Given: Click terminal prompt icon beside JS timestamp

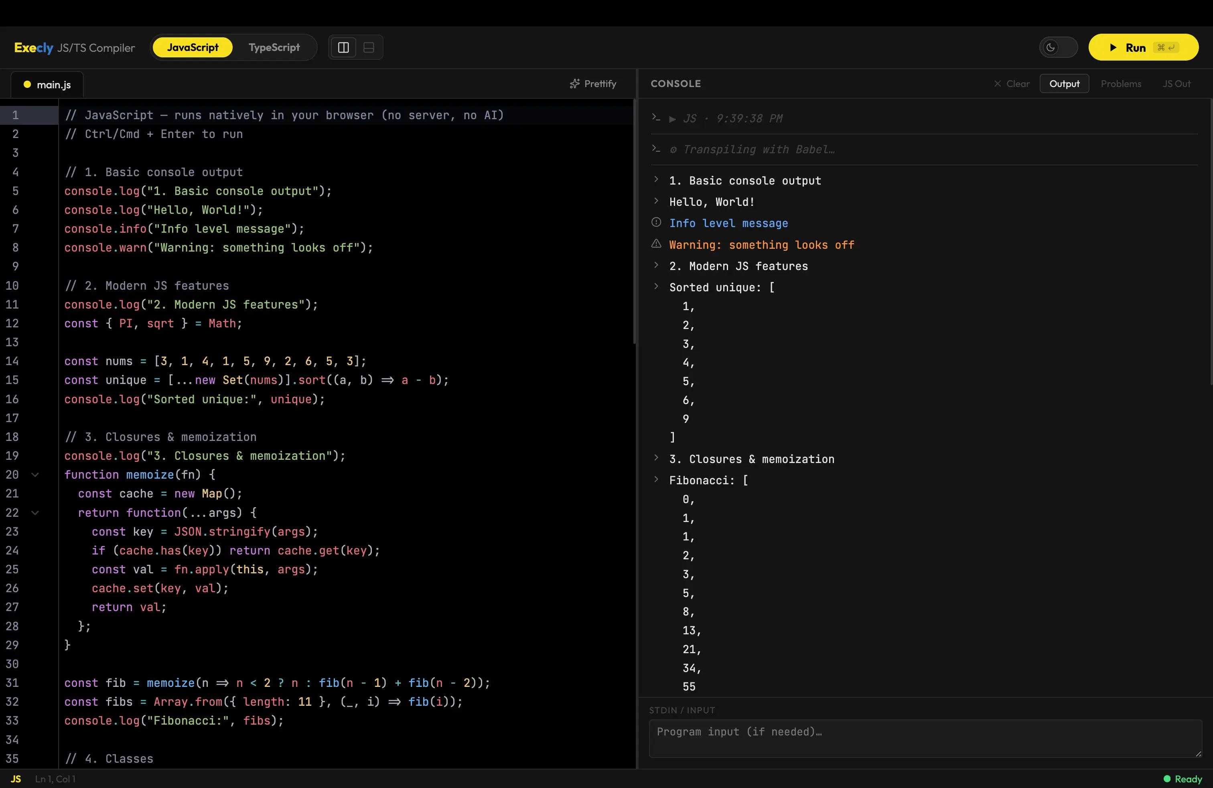Looking at the screenshot, I should [656, 118].
